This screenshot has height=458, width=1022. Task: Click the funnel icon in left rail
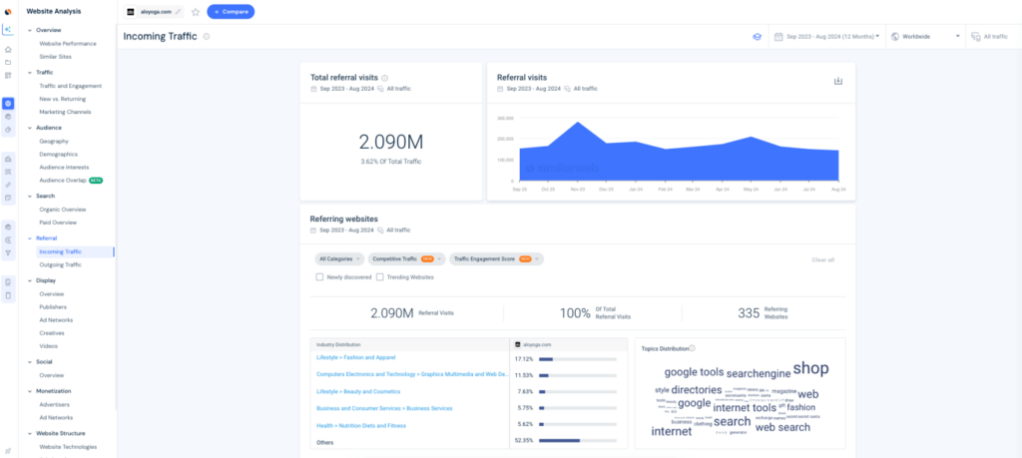[8, 253]
